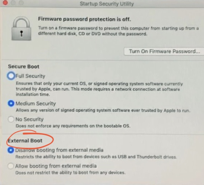Click the minimize window button
The width and height of the screenshot is (204, 185).
(x=13, y=3)
